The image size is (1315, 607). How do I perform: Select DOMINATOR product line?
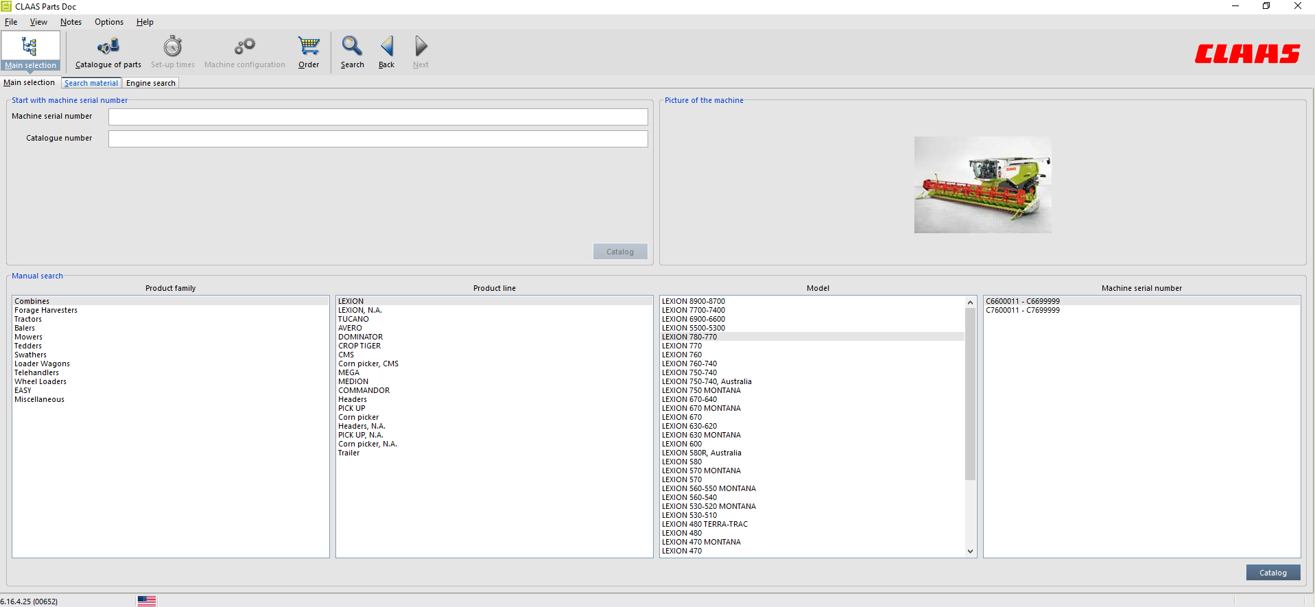[494, 337]
